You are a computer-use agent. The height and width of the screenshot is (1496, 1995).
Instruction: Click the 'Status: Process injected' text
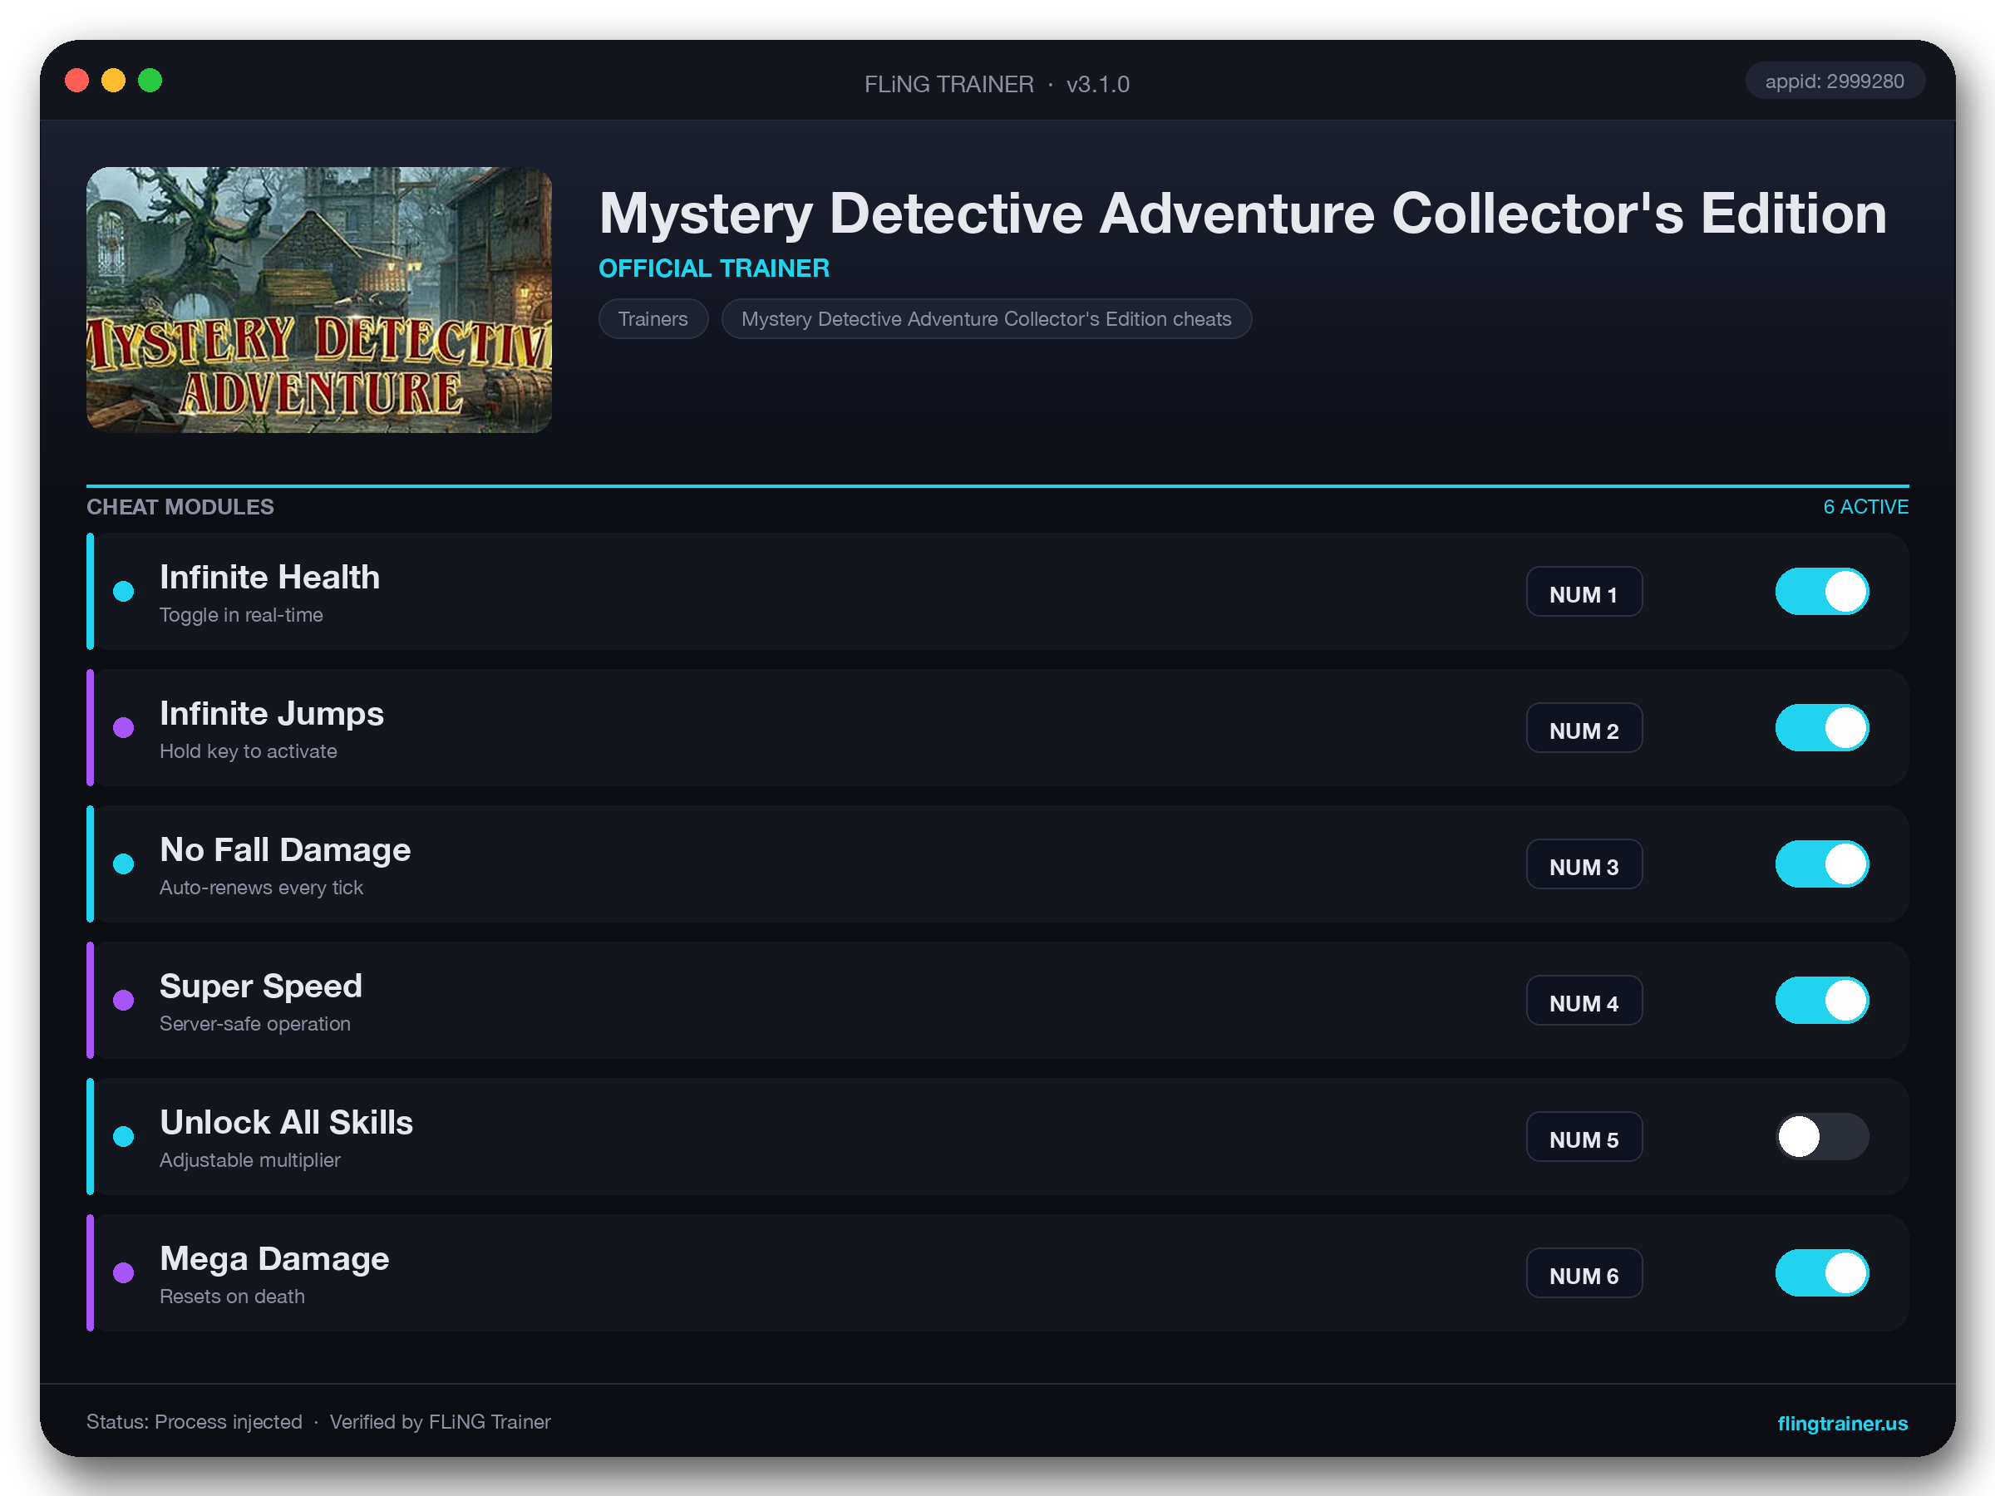[194, 1422]
